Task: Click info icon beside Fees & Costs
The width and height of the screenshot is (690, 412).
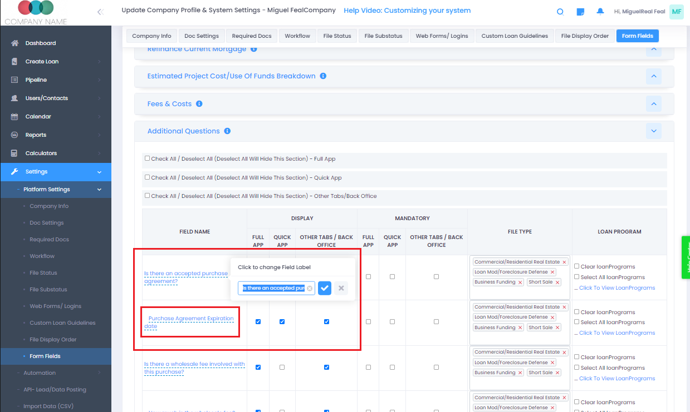Action: pyautogui.click(x=199, y=104)
